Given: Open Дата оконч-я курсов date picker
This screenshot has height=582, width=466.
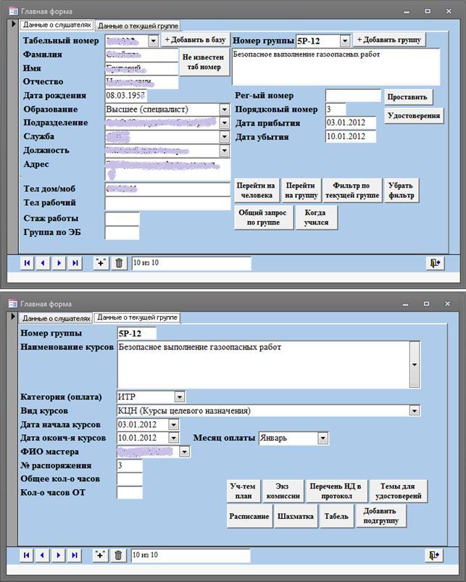Looking at the screenshot, I should pos(174,438).
